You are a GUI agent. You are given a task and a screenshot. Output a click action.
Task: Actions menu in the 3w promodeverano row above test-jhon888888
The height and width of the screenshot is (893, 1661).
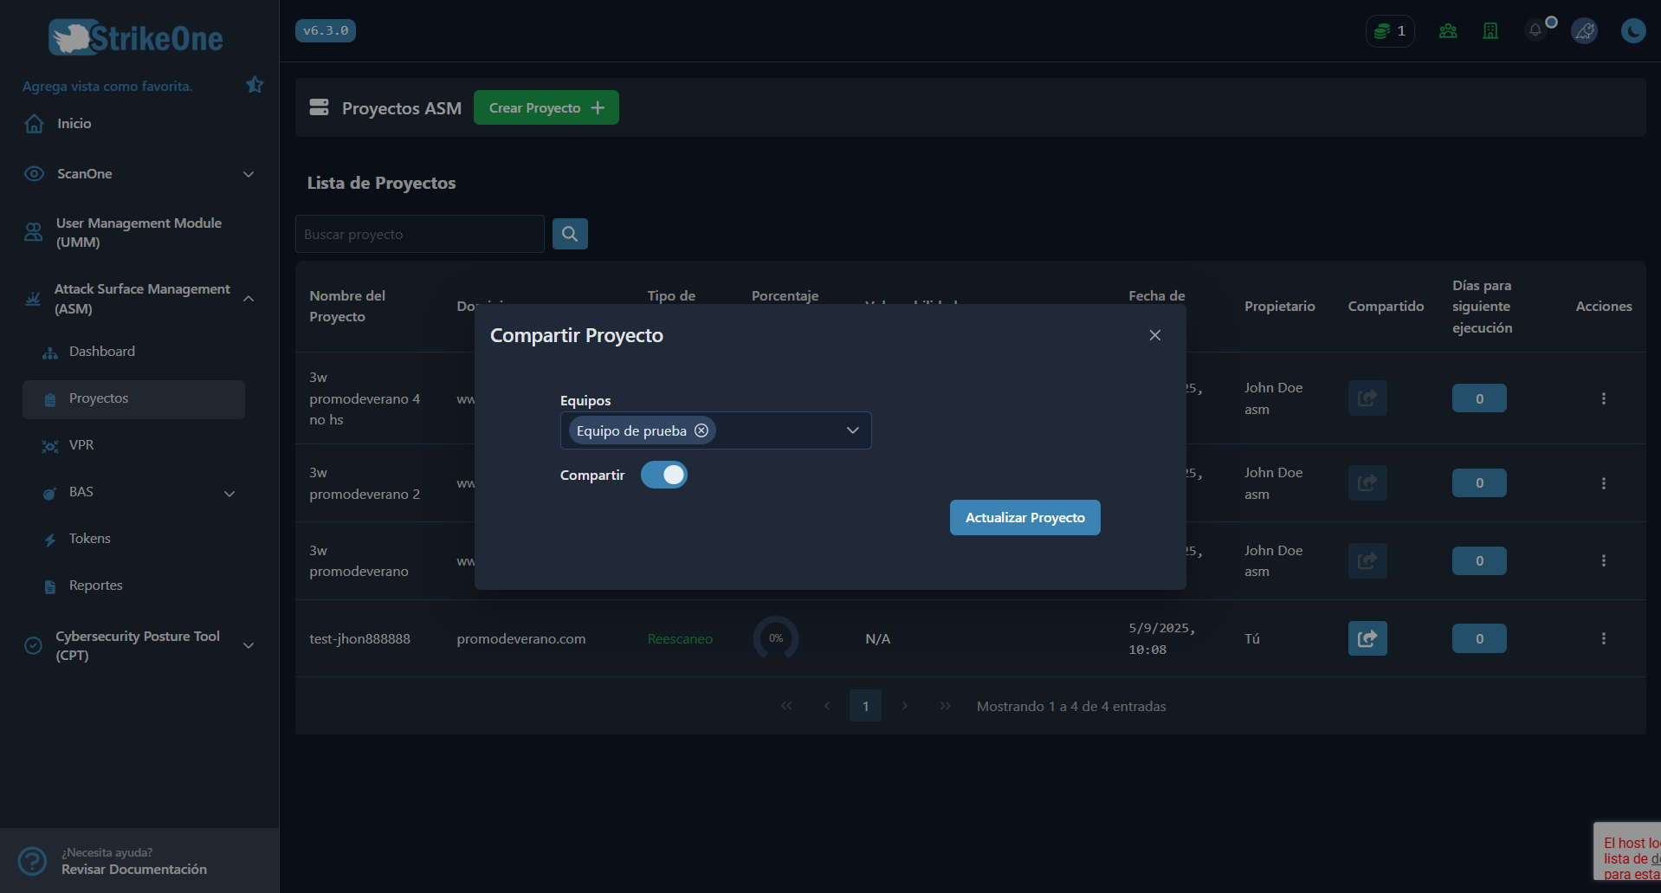1604,560
